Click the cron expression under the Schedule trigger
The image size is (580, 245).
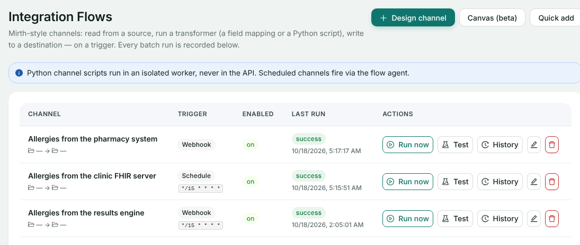[x=201, y=188]
